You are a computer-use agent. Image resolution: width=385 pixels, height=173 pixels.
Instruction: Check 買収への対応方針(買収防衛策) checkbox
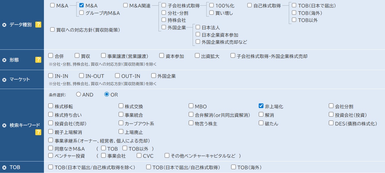(x=53, y=30)
